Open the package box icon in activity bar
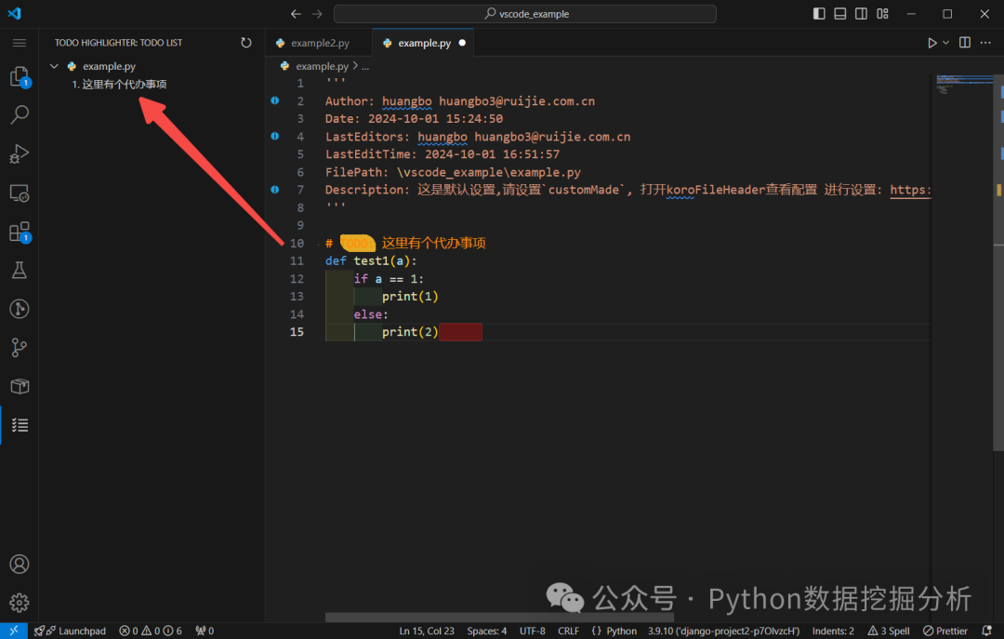Screen dimensions: 1004x639 click(20, 386)
